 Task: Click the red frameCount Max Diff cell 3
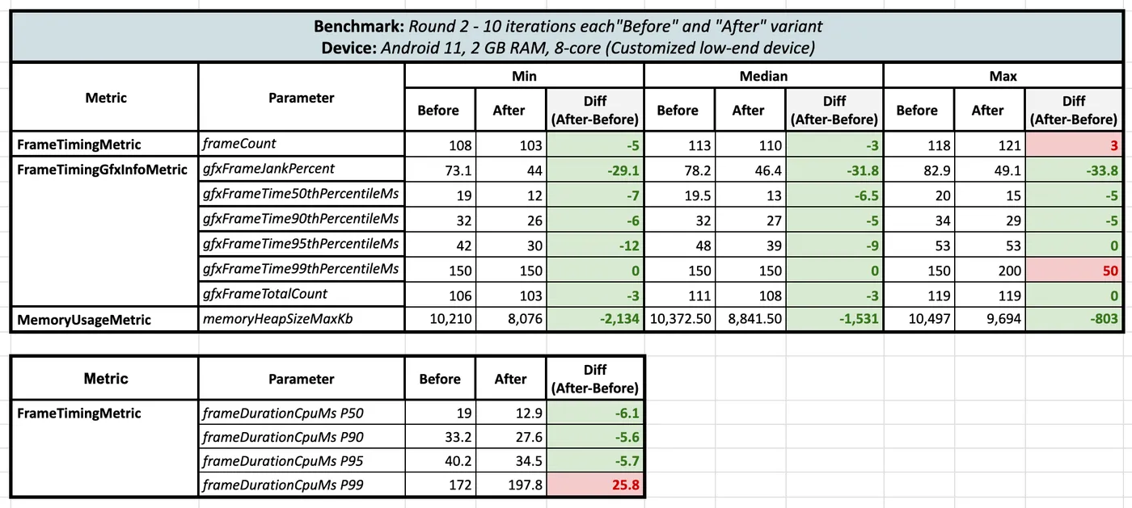1072,144
